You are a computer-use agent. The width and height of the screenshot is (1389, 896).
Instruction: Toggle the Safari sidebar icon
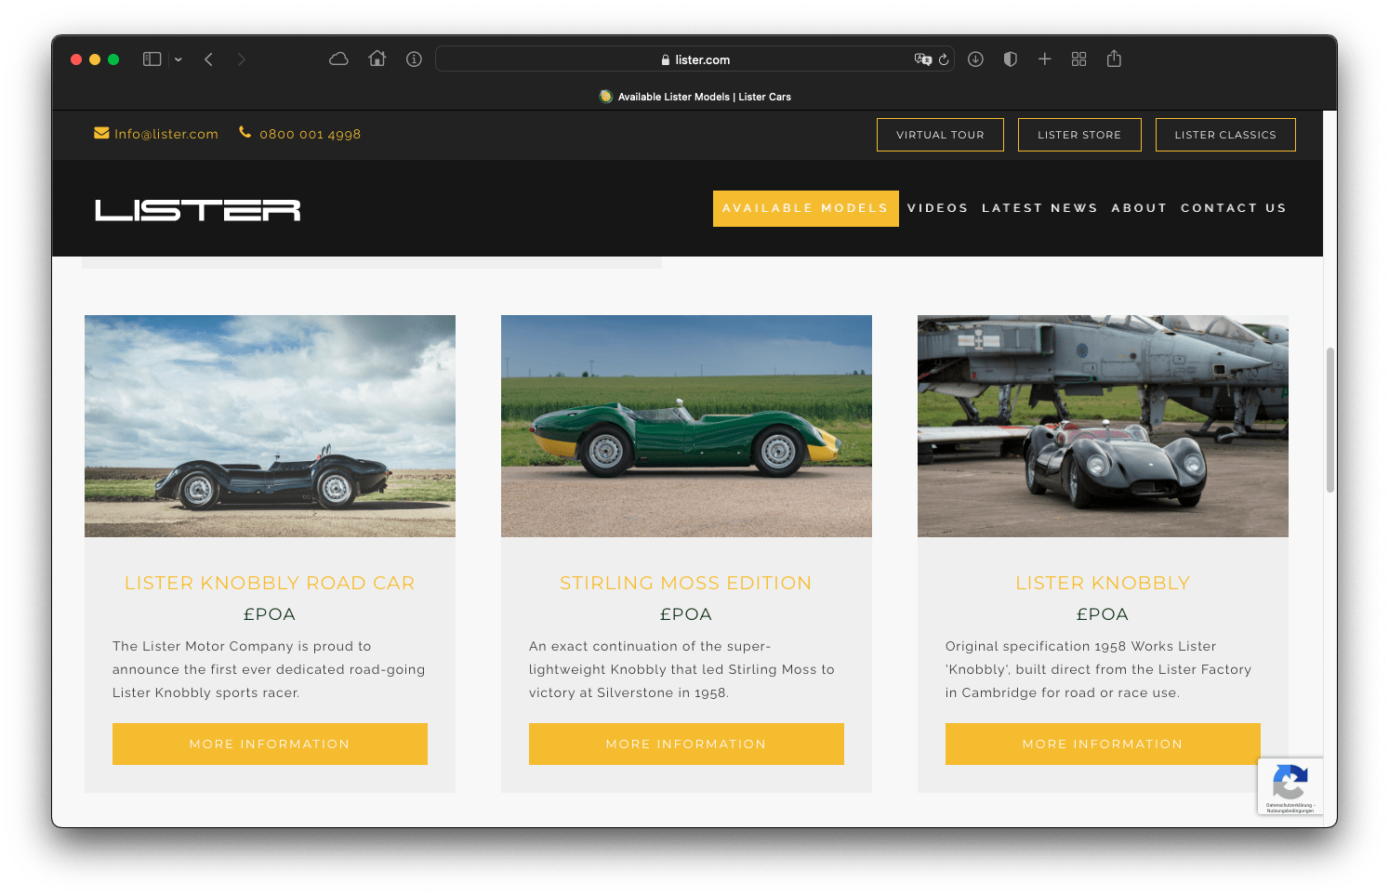(152, 59)
